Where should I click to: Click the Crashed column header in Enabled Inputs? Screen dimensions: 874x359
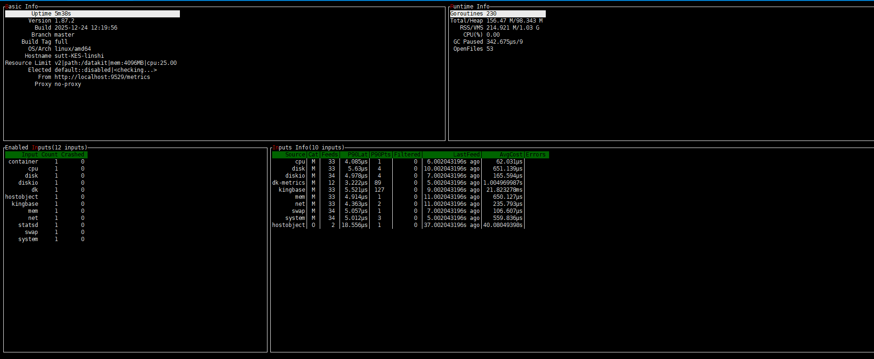73,155
